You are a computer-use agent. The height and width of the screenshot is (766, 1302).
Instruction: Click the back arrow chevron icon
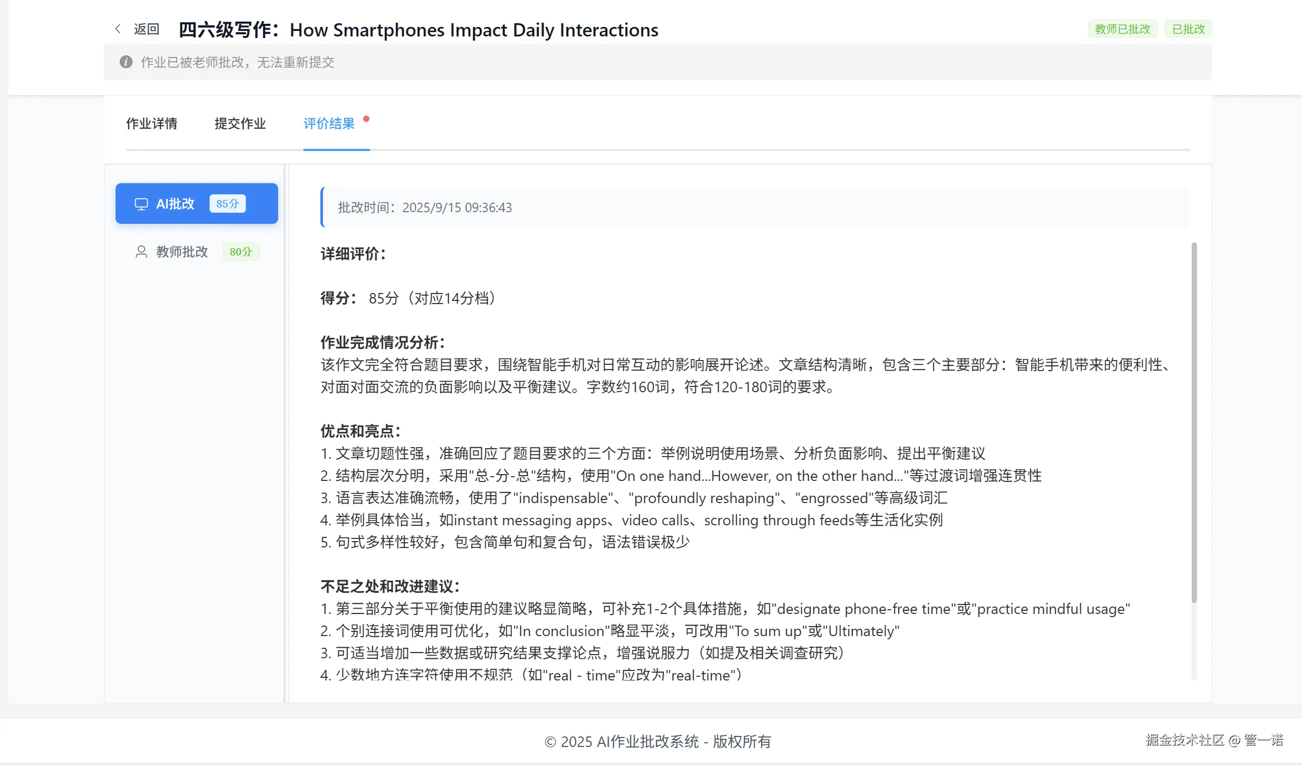point(118,29)
